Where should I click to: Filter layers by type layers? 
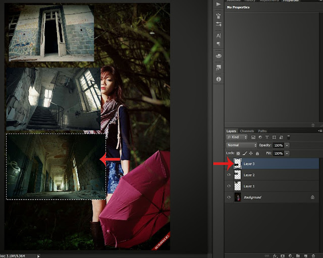click(267, 137)
